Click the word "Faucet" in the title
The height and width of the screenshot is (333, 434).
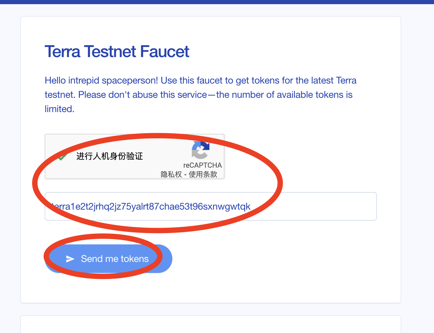pos(164,52)
